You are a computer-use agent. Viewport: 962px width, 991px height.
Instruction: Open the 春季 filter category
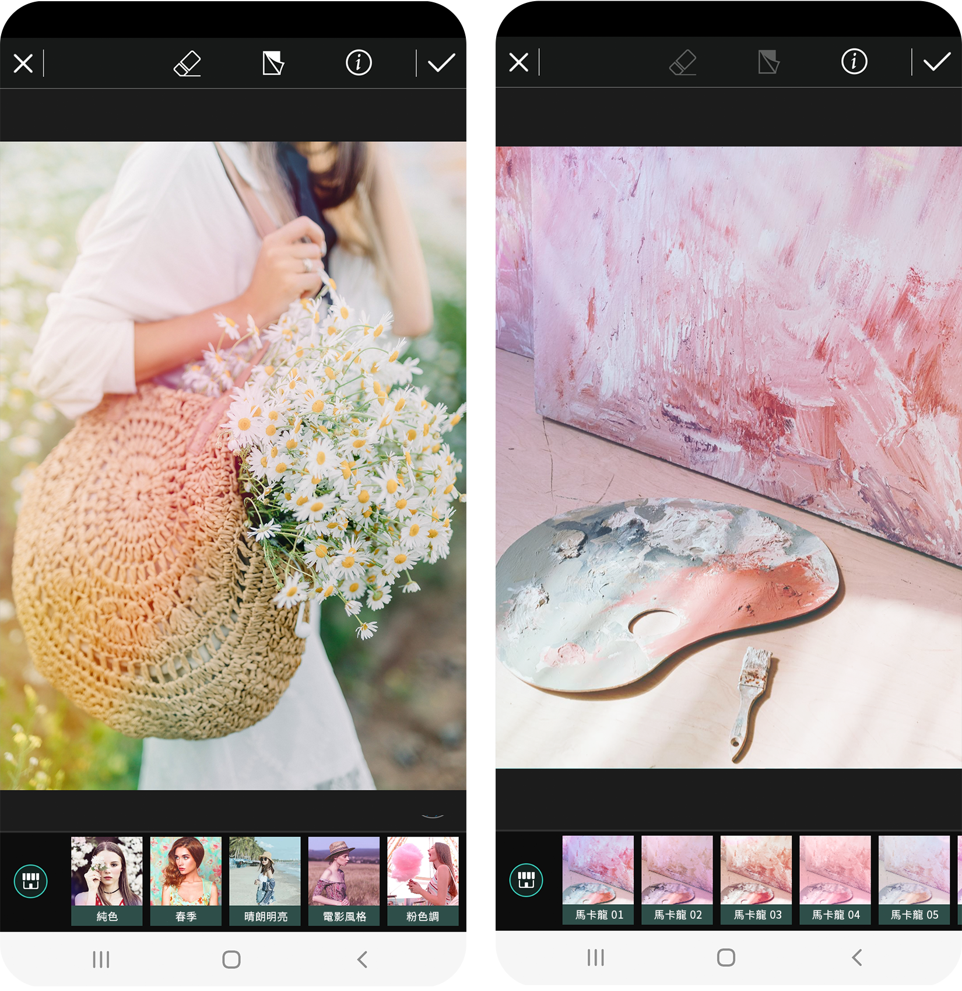[185, 880]
